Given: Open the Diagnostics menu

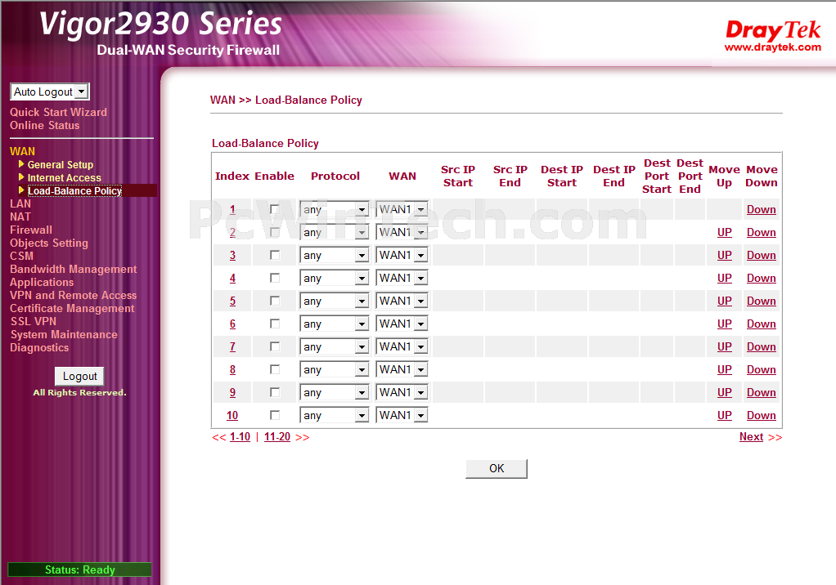Looking at the screenshot, I should click(x=39, y=347).
